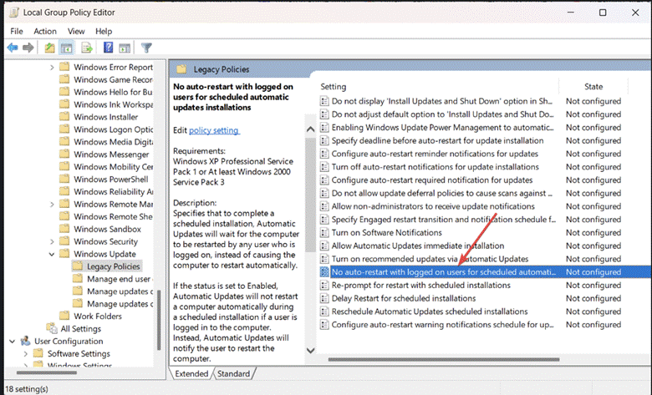The height and width of the screenshot is (395, 652).
Task: Click the Work Folders folder icon
Action: [x=64, y=316]
